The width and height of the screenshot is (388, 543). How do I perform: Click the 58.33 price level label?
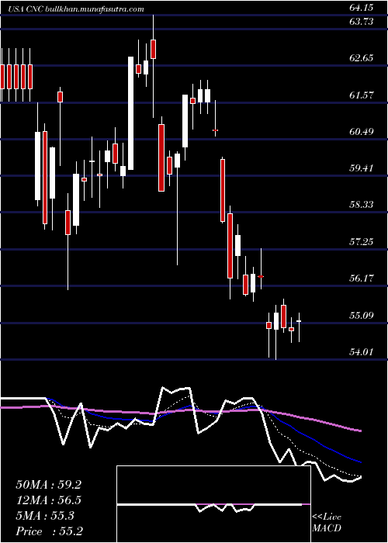361,204
